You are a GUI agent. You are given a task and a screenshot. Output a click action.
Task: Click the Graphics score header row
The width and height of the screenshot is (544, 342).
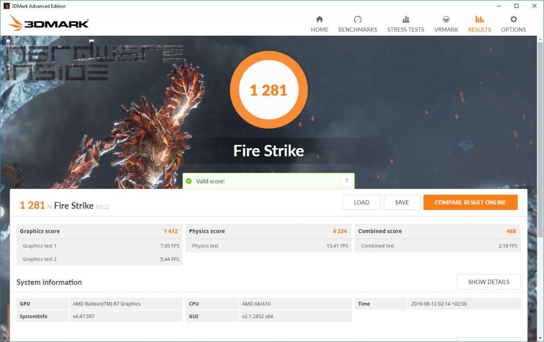(99, 231)
